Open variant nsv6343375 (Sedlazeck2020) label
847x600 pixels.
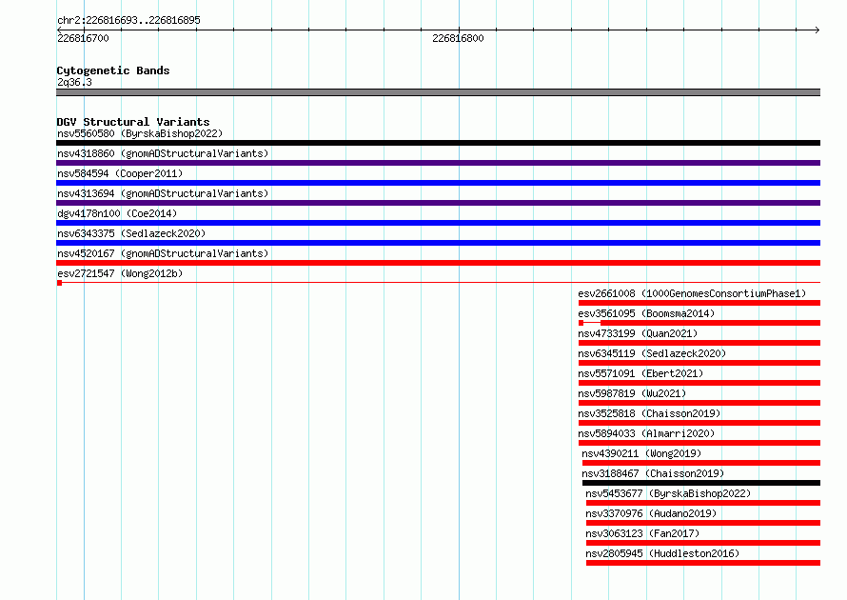(131, 233)
